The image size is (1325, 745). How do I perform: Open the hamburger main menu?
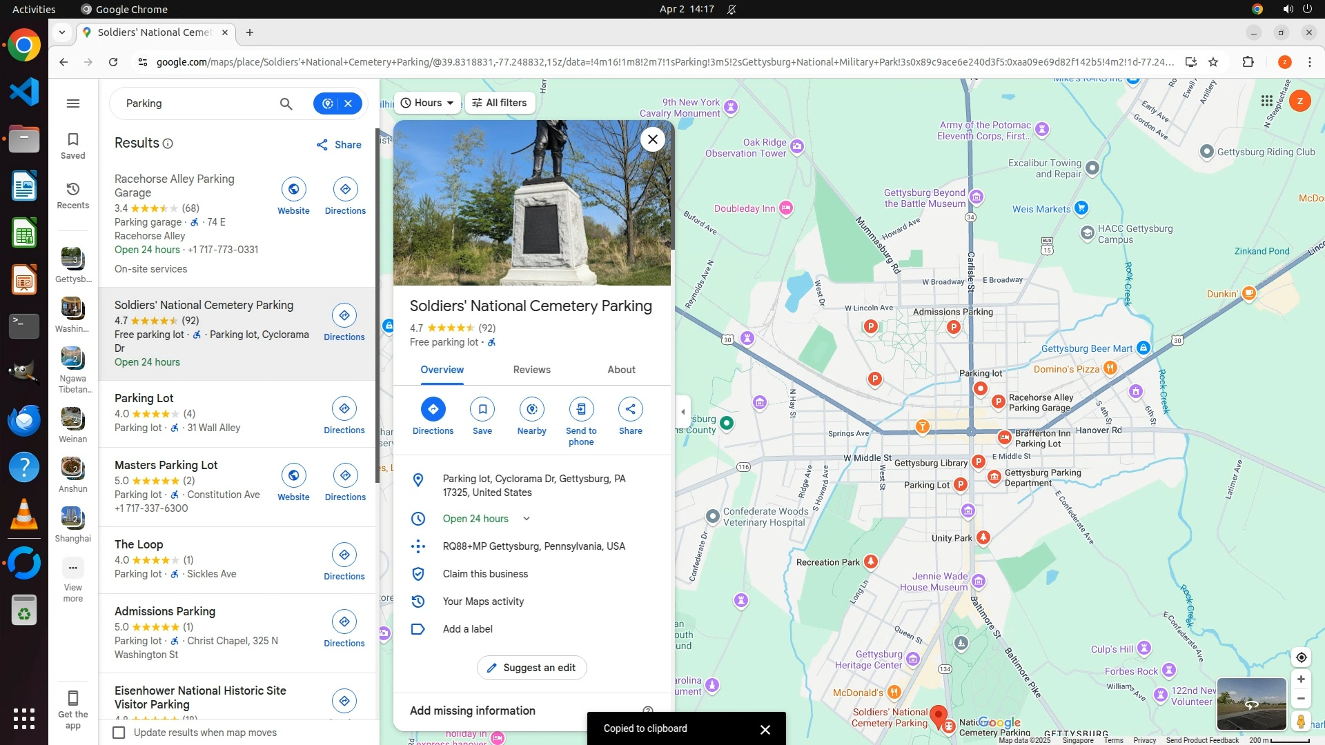click(73, 103)
